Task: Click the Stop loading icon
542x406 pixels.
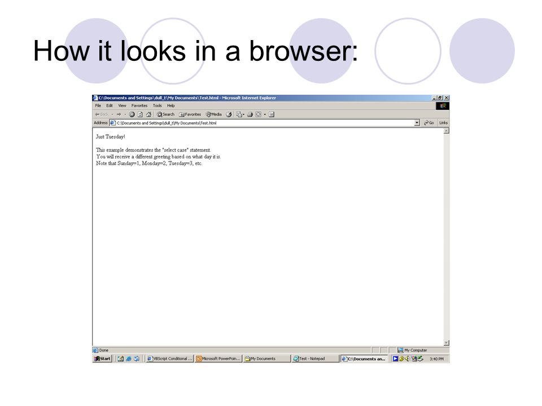Action: [132, 114]
